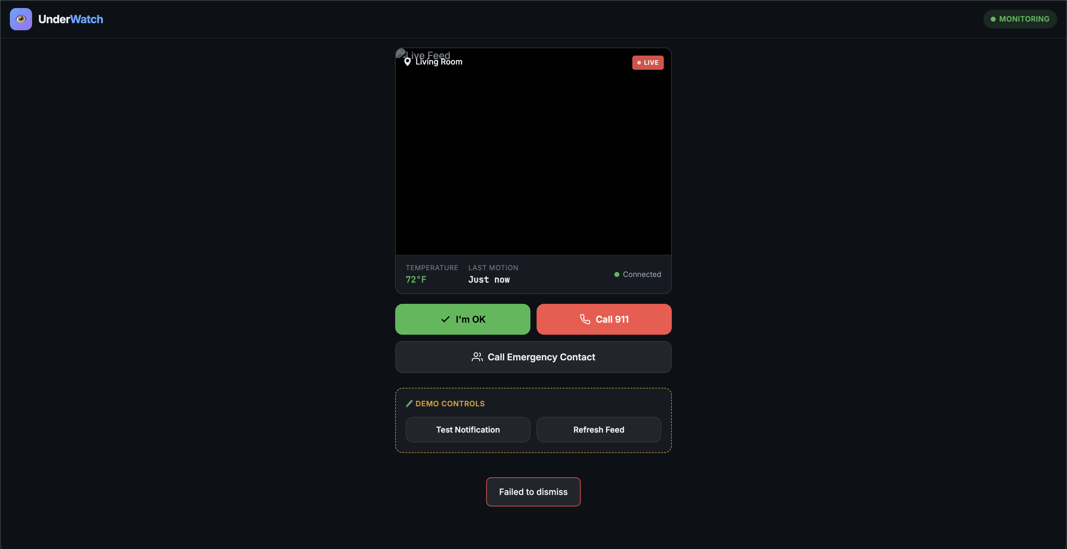Click the UnderWatch title text
Image resolution: width=1067 pixels, height=549 pixels.
70,19
